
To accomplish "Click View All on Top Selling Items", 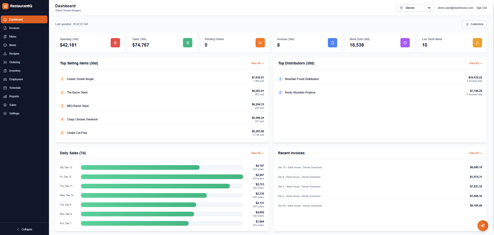I will point(257,63).
